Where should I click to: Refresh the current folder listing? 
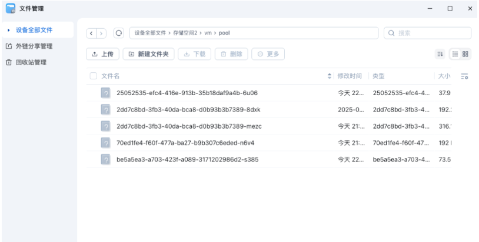[x=118, y=33]
